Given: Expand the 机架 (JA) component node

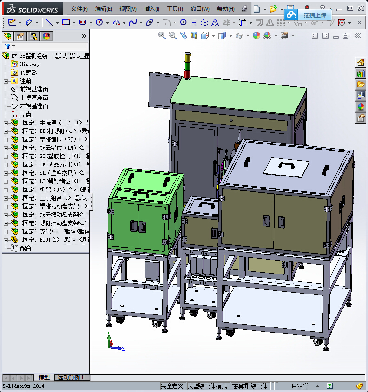Looking at the screenshot, I should (6, 190).
